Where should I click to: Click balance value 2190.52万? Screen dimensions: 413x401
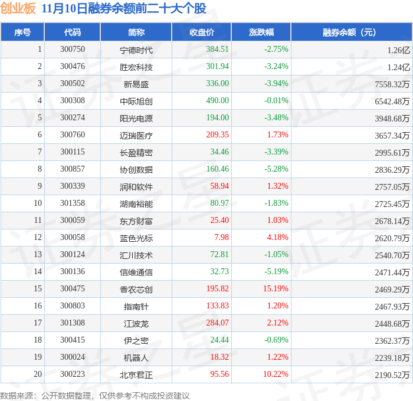pyautogui.click(x=392, y=375)
